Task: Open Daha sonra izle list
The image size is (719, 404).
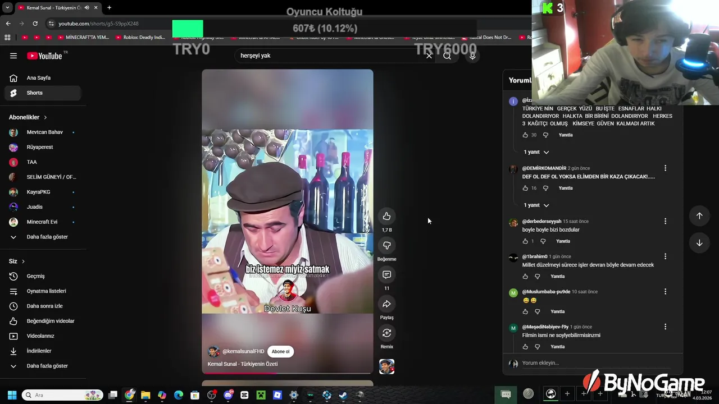Action: 43,306
